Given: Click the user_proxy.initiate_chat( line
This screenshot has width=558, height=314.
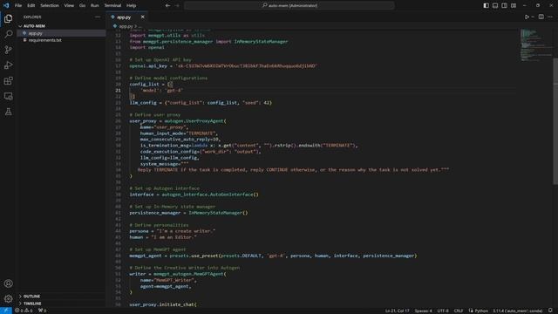Looking at the screenshot, I should pyautogui.click(x=163, y=304).
